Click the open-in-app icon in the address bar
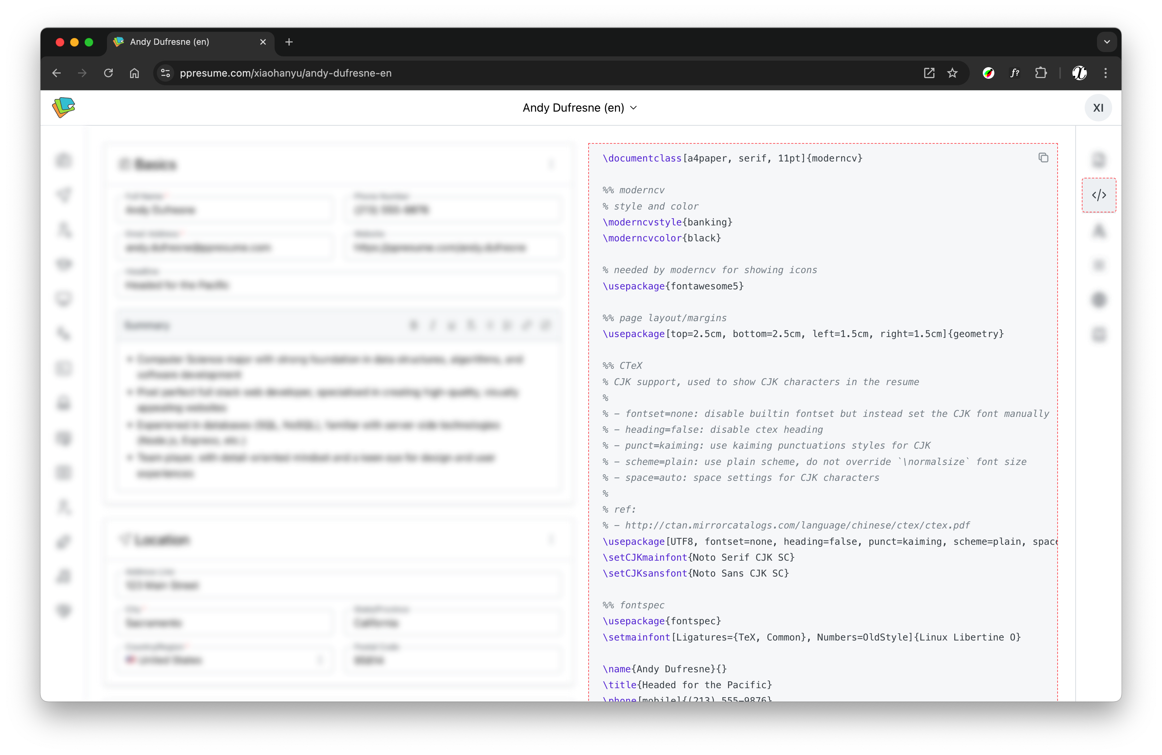 pyautogui.click(x=929, y=73)
